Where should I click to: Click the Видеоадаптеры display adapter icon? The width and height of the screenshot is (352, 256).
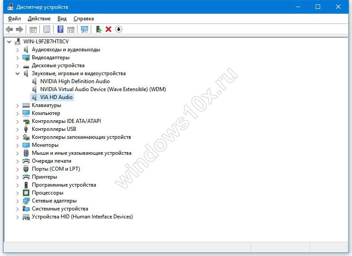26,57
